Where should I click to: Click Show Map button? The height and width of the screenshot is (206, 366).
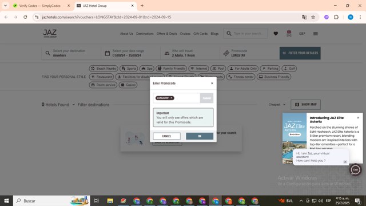click(305, 104)
